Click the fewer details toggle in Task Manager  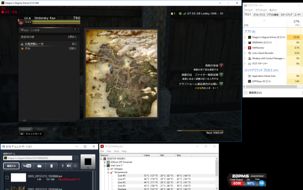pyautogui.click(x=253, y=93)
